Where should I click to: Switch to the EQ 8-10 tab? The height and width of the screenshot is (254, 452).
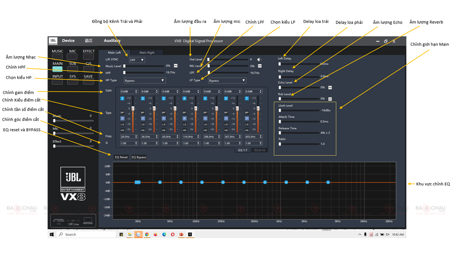pyautogui.click(x=260, y=150)
